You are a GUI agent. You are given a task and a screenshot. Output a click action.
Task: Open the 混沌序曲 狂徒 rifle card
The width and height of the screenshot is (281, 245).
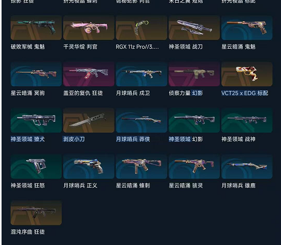point(36,213)
